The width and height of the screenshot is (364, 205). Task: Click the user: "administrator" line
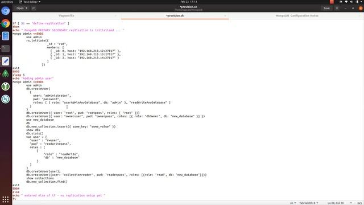(52, 96)
